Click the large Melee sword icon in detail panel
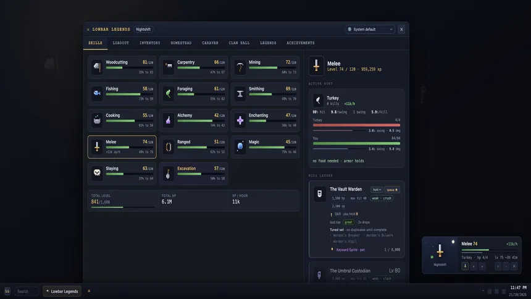Viewport: 531px width, 299px height. (316, 65)
